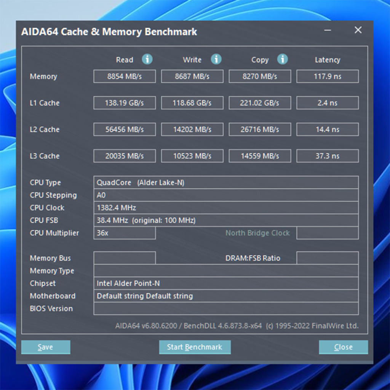The image size is (390, 390).
Task: Click the Write column header
Action: coord(192,60)
